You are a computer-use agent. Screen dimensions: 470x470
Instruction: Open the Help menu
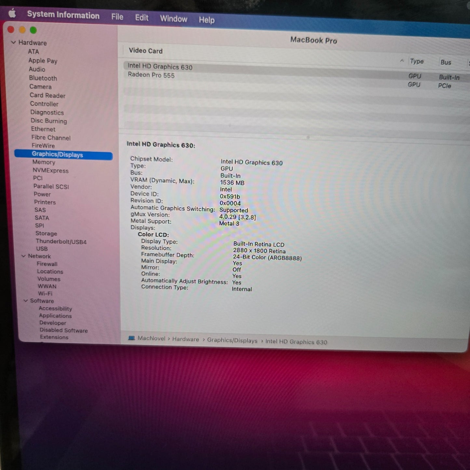pyautogui.click(x=207, y=20)
